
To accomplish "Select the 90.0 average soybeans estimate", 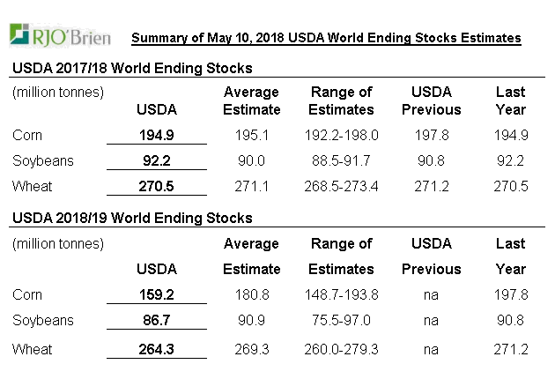I will pyautogui.click(x=251, y=160).
